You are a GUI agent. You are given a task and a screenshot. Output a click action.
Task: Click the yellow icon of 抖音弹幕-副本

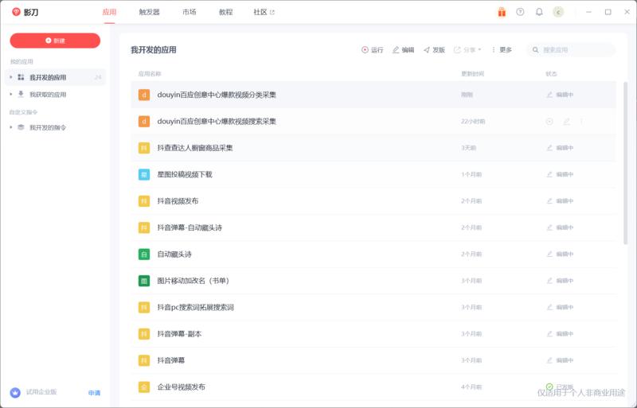144,334
